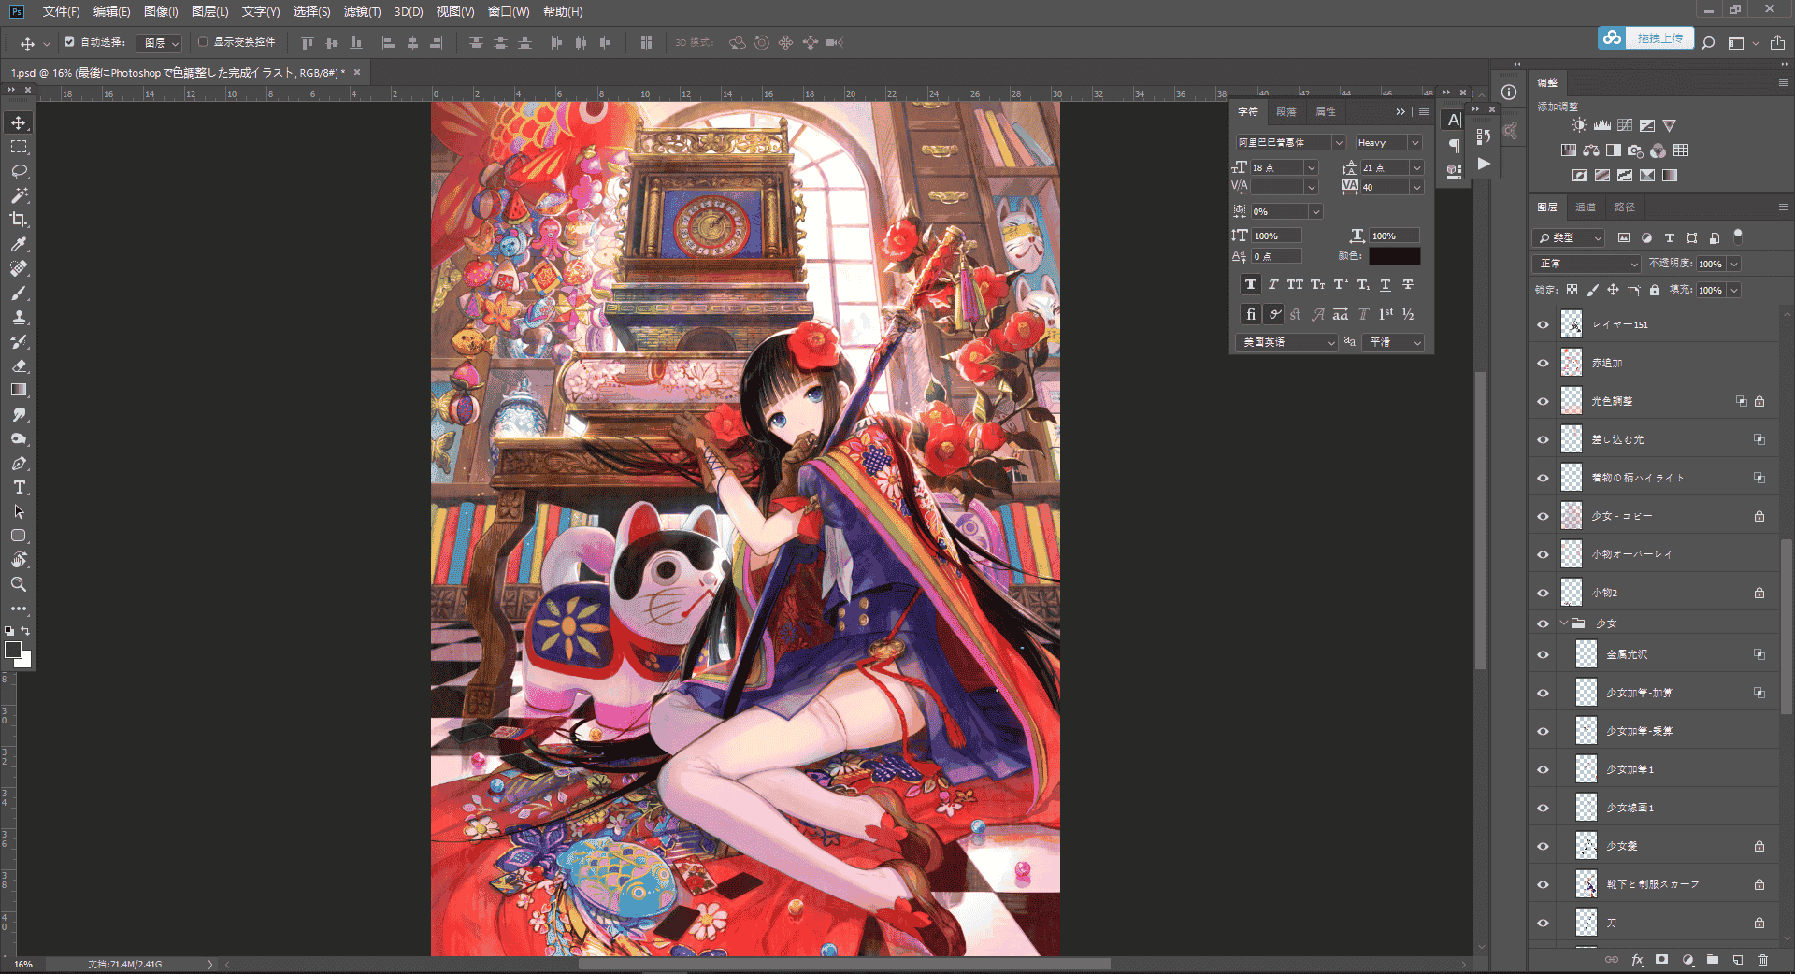
Task: Open the layer opacity dropdown arrow
Action: 1734,264
